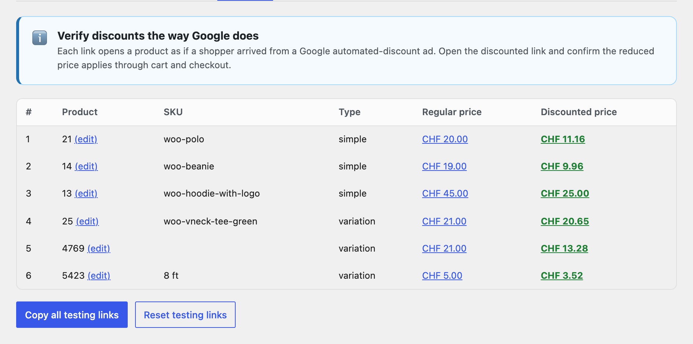Open discounted price link CHF 9.96

[x=562, y=166]
